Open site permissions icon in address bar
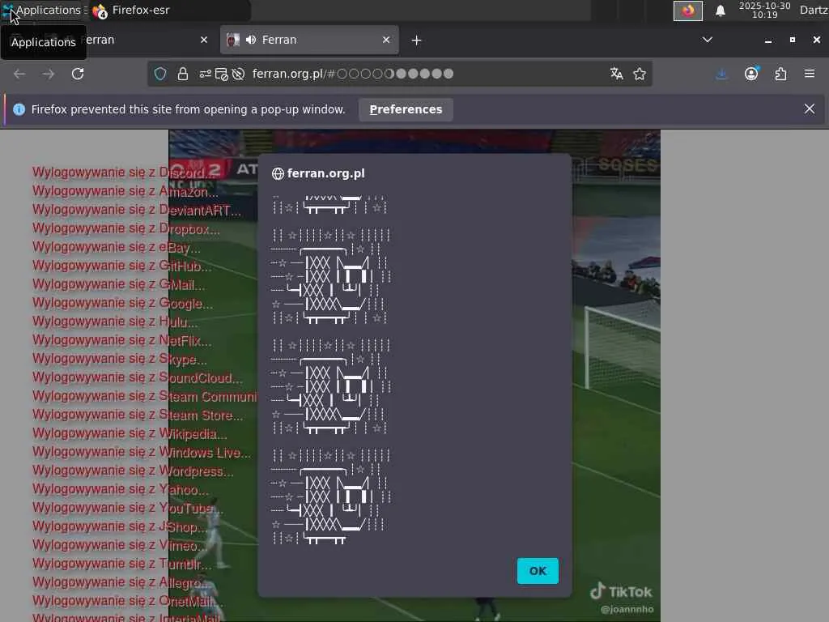This screenshot has height=622, width=829. 205,74
